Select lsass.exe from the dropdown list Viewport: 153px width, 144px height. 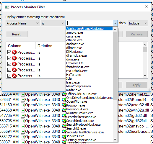tap(89, 82)
